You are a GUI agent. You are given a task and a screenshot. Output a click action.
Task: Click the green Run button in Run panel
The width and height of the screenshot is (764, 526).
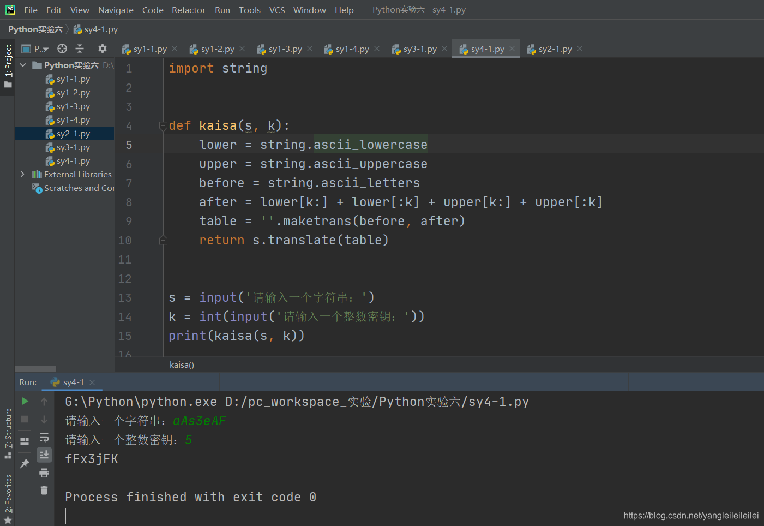pos(25,401)
